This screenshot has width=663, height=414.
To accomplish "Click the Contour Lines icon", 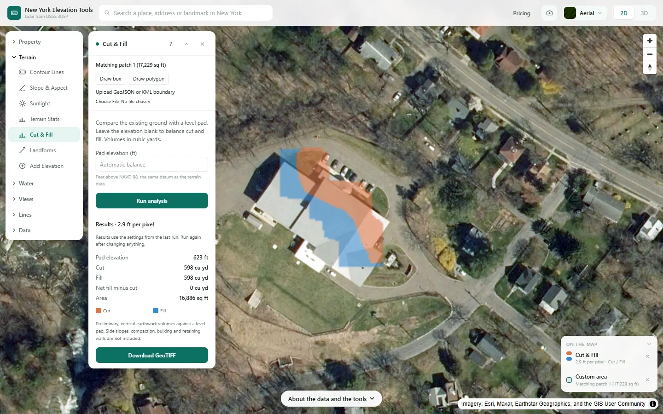I will 22,72.
